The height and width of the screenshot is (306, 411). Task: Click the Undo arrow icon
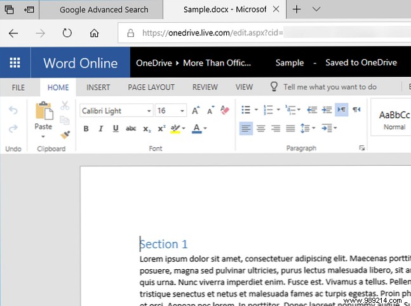(13, 110)
